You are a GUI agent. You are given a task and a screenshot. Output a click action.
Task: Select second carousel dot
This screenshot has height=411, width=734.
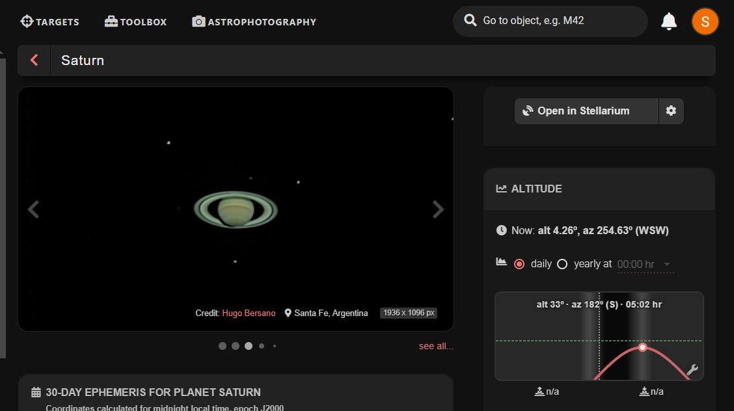point(236,346)
